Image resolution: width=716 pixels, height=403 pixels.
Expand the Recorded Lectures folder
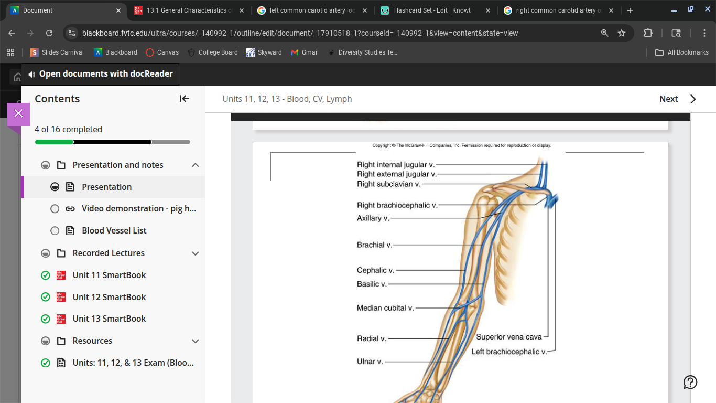[196, 253]
